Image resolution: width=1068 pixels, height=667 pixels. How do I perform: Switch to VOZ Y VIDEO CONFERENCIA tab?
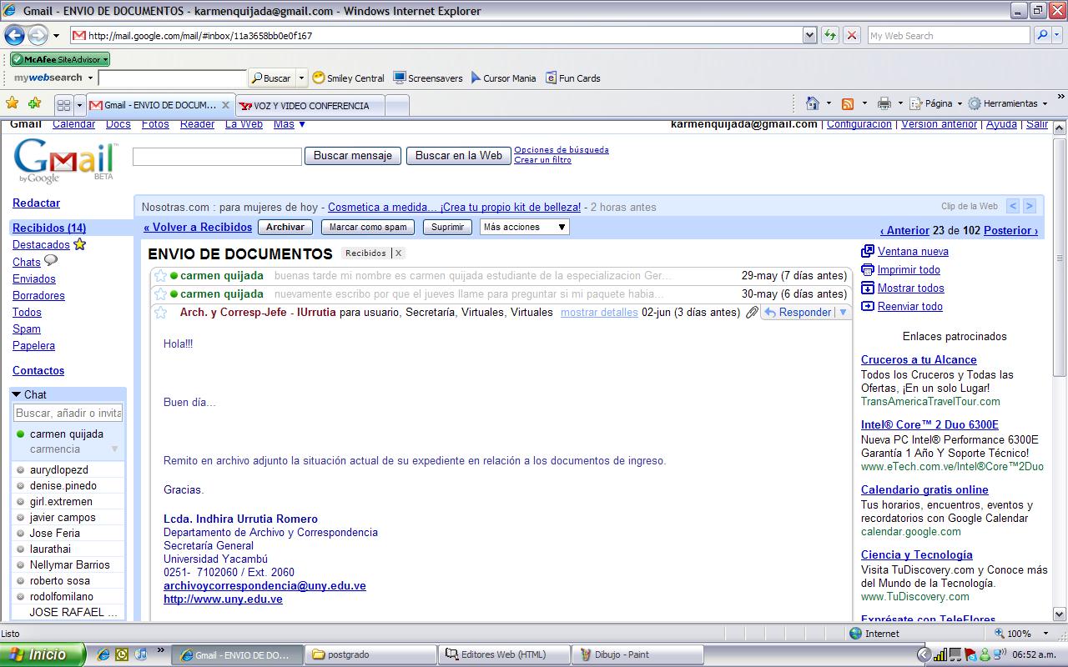(311, 106)
